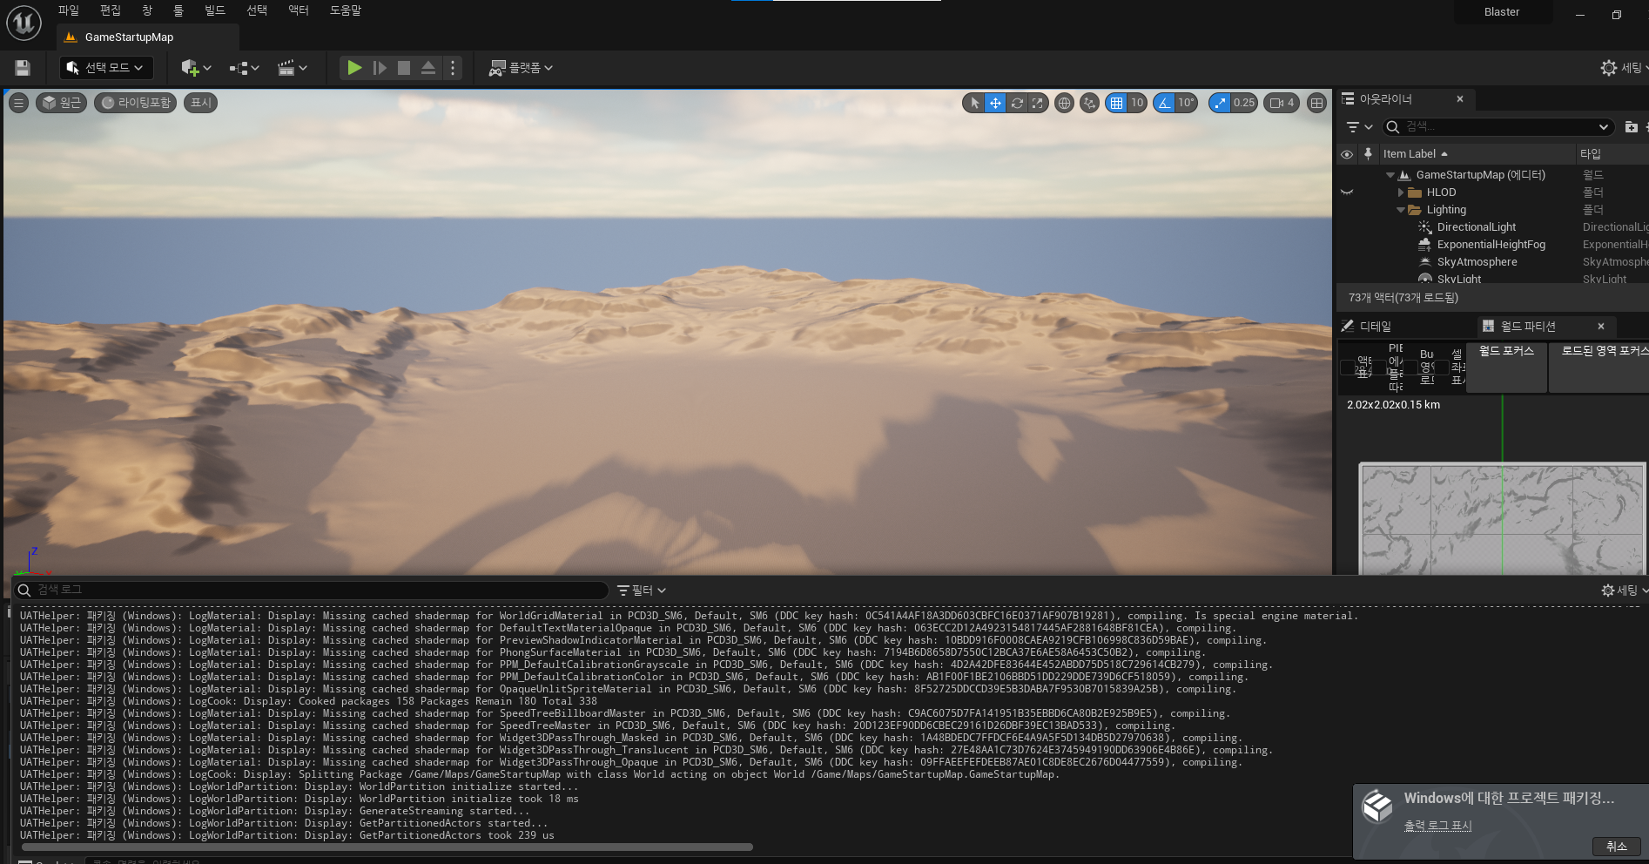Viewport: 1649px width, 864px height.
Task: Click the Unreal Engine logo icon
Action: pyautogui.click(x=24, y=23)
